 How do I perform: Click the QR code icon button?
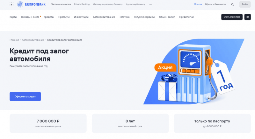point(247,17)
